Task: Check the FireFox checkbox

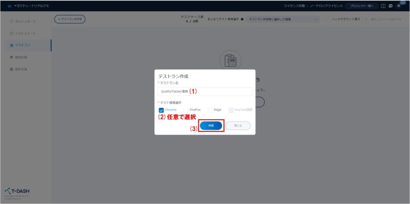Action: tap(186, 110)
